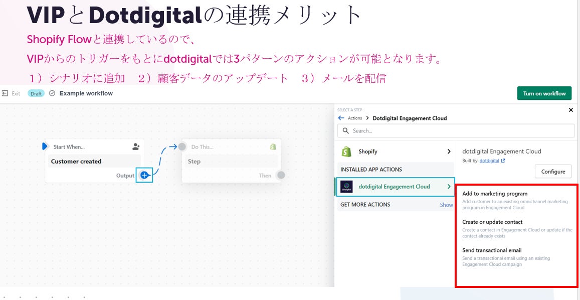The height and width of the screenshot is (300, 580).
Task: Go back using the Actions arrow
Action: 341,118
